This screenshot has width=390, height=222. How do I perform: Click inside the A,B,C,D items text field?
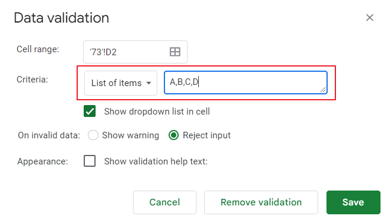click(246, 83)
